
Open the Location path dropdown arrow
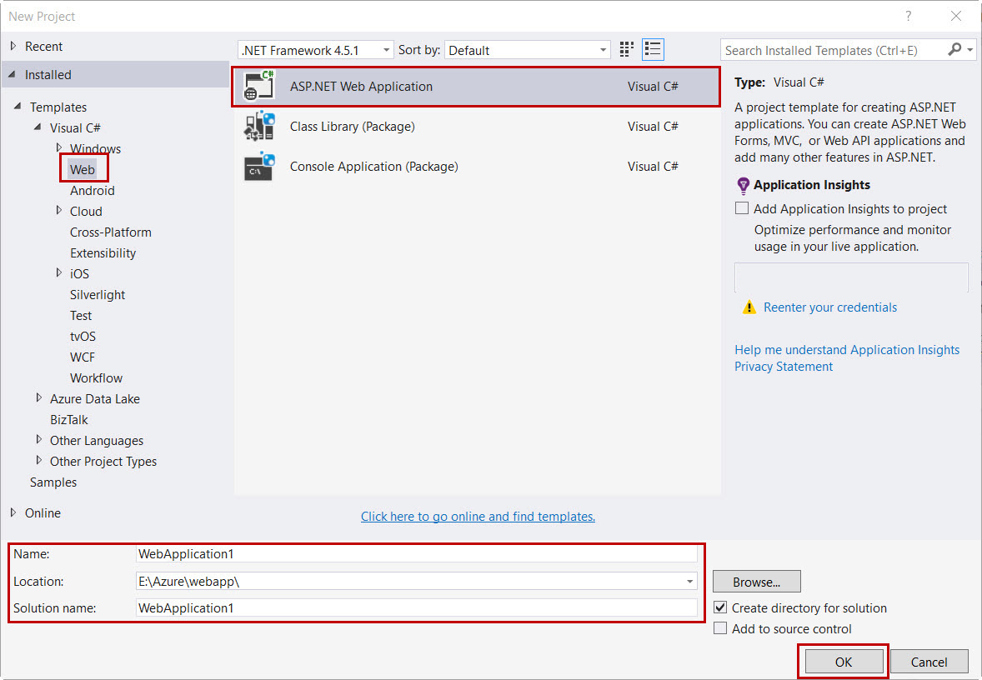click(689, 581)
